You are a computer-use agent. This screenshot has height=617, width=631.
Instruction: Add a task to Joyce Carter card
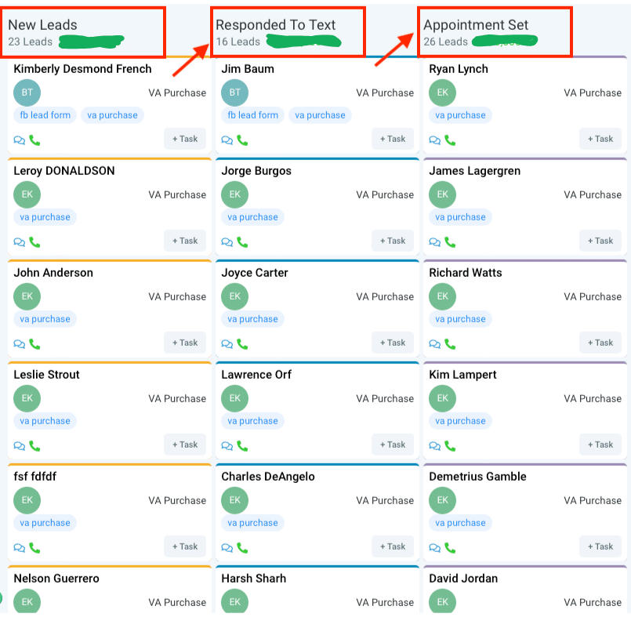(393, 343)
